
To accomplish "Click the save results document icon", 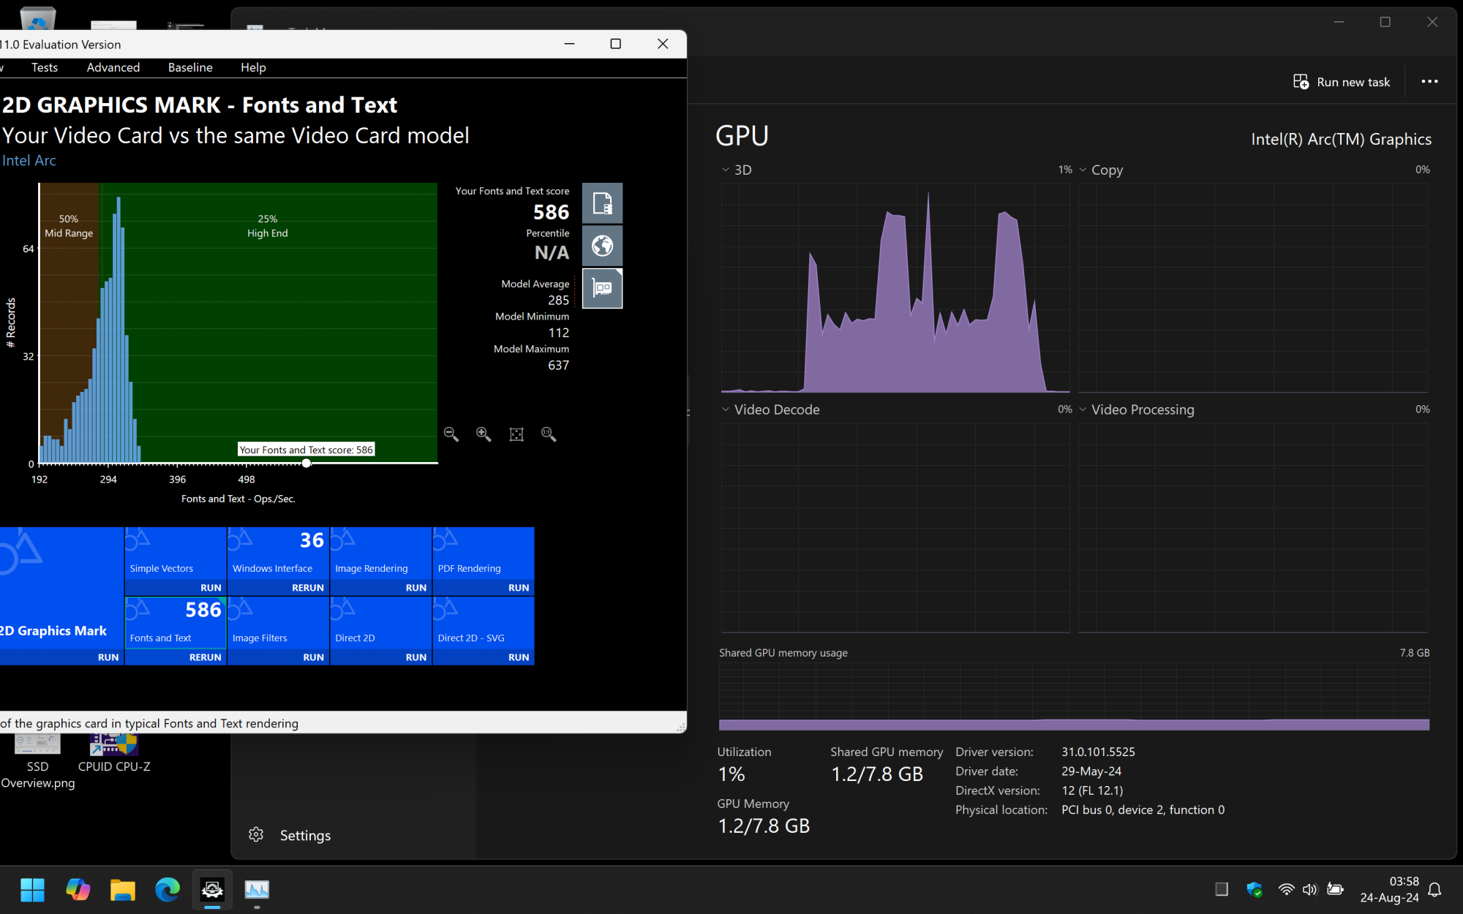I will pyautogui.click(x=602, y=203).
